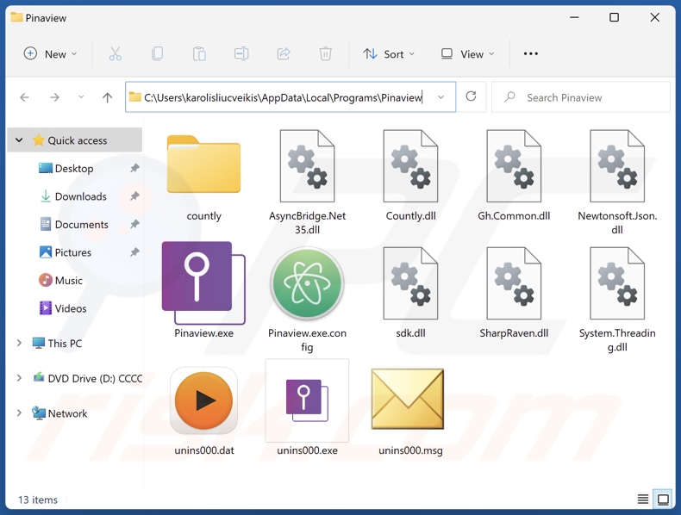The height and width of the screenshot is (515, 681).
Task: Select the Pinaview.exe.config file icon
Action: 307,284
